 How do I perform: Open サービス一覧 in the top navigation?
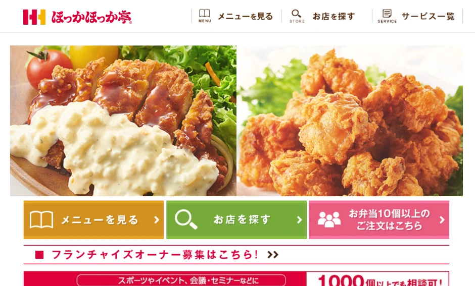428,16
